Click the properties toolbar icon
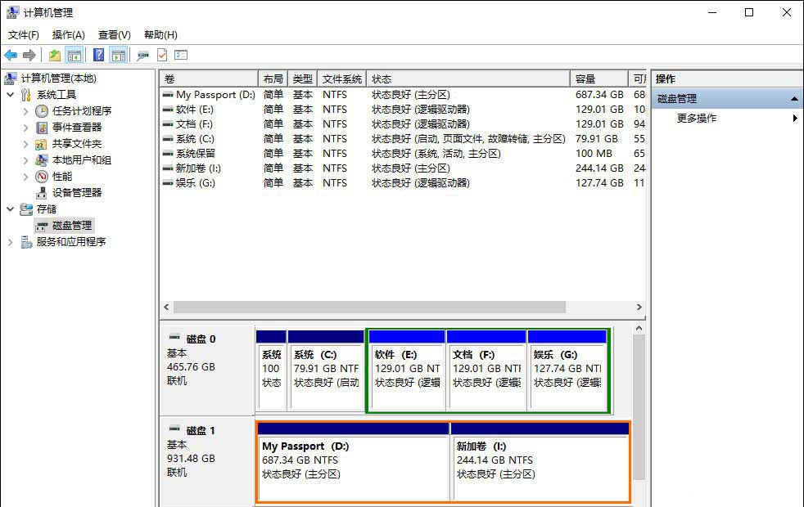This screenshot has width=804, height=507. coord(142,55)
